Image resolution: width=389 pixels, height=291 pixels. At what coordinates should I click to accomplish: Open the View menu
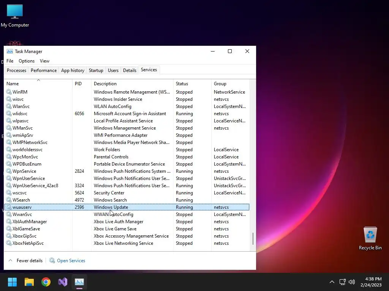45,61
